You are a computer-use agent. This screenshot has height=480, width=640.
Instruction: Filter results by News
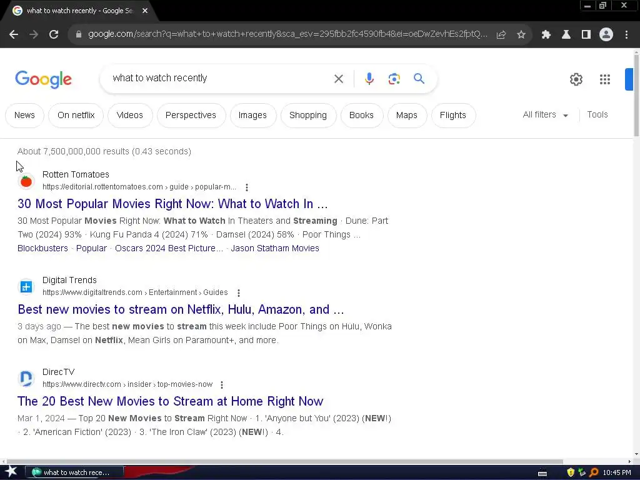point(24,115)
